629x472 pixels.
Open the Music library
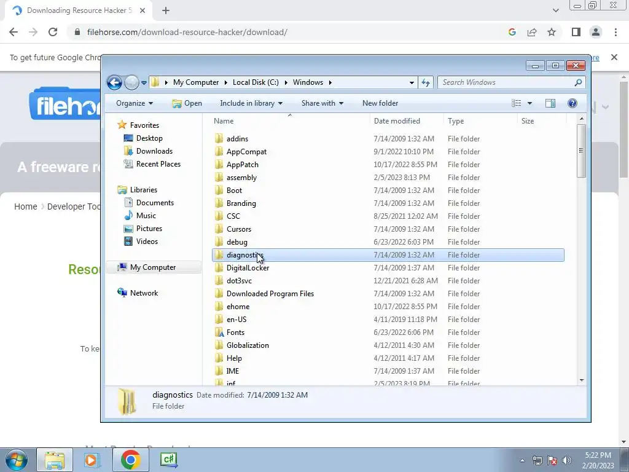click(146, 216)
